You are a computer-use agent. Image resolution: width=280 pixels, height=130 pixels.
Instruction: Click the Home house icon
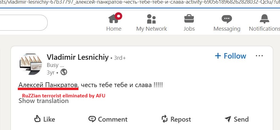(114, 19)
